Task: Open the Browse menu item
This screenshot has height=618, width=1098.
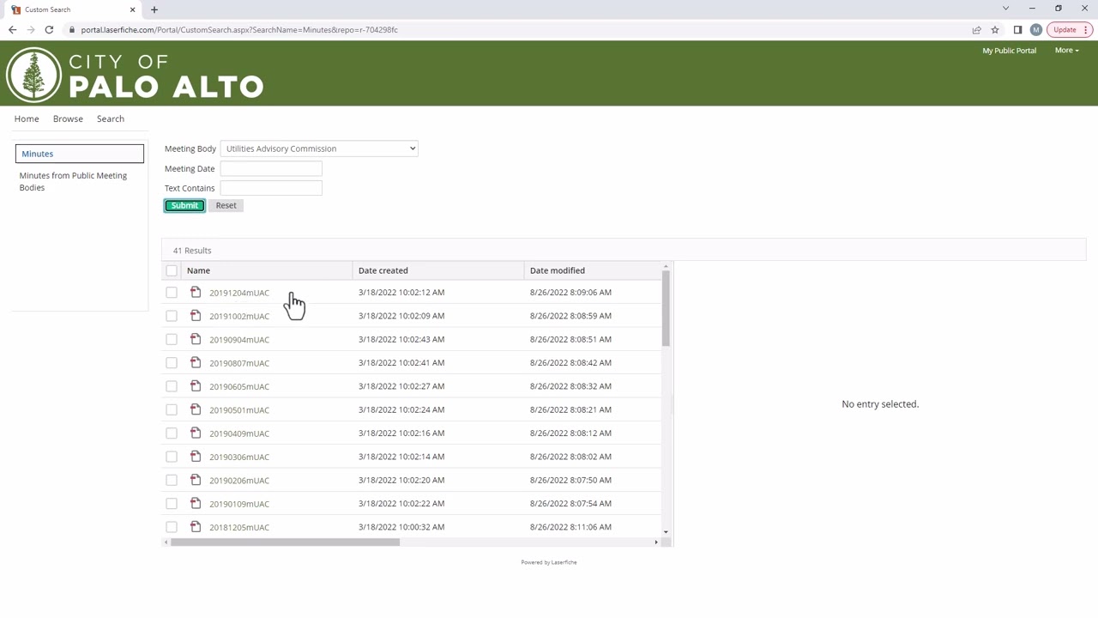Action: tap(68, 118)
